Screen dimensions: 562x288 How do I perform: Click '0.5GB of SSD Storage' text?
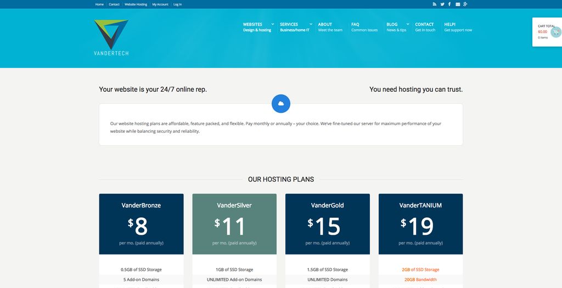click(141, 270)
